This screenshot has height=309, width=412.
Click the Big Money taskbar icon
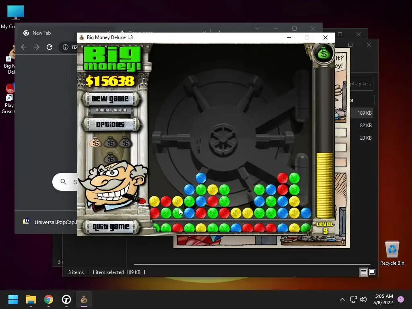click(84, 299)
